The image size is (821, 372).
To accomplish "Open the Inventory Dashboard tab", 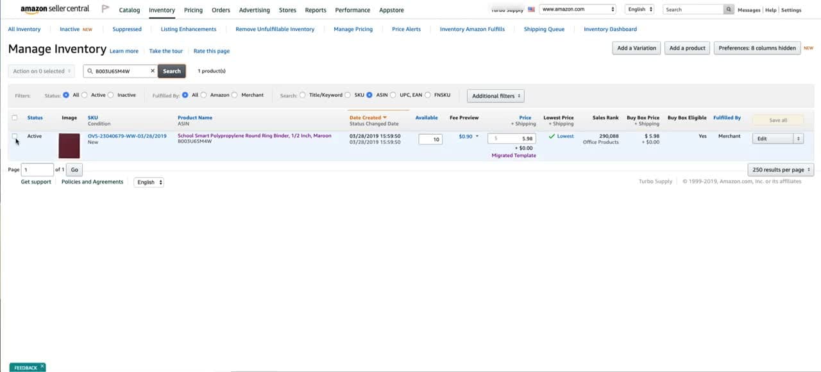I will point(610,30).
